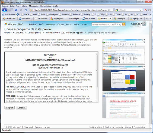Open the Editar menu
Screen dimensions: 153x133
point(12,6)
